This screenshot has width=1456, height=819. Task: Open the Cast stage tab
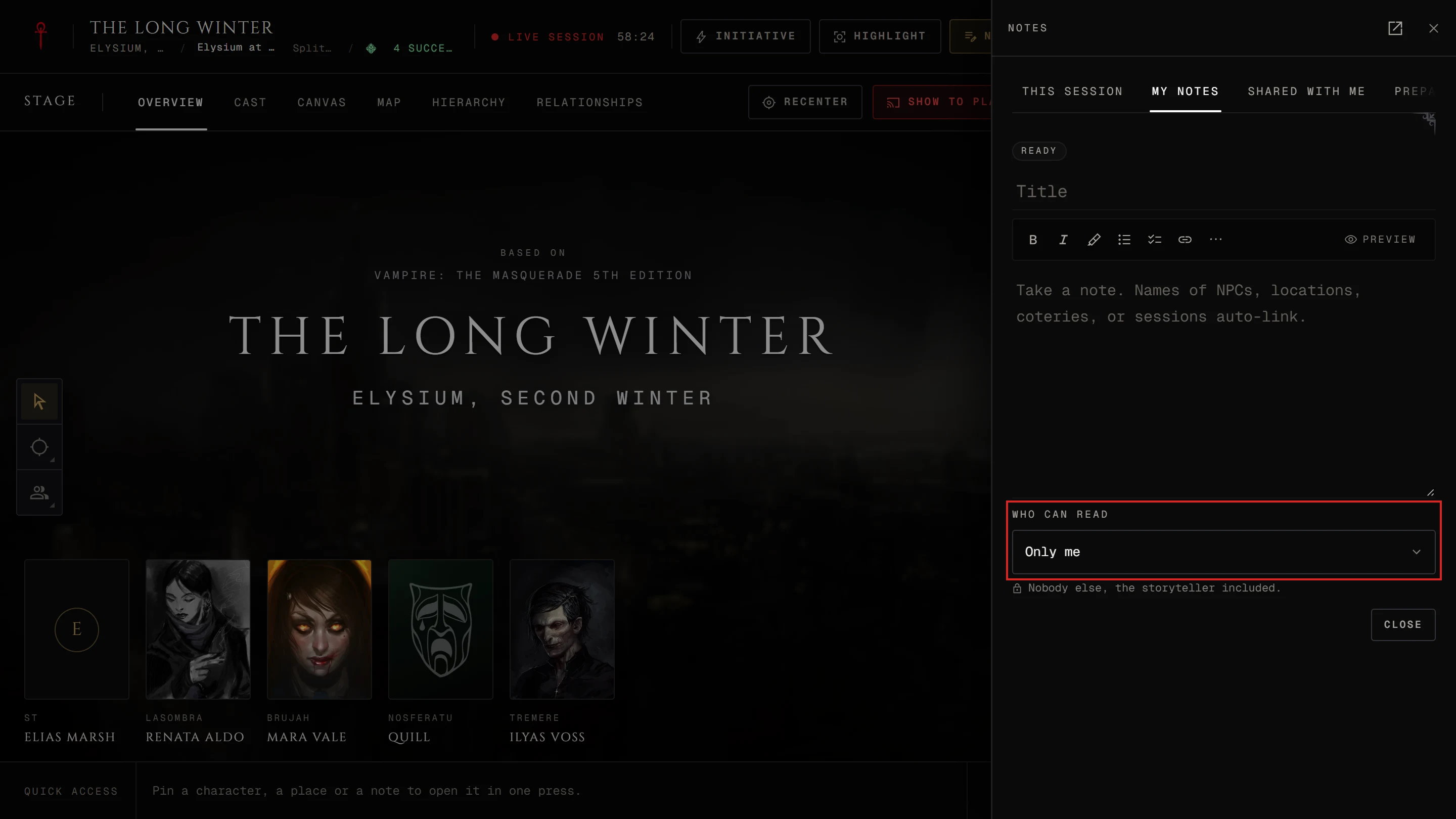click(250, 102)
